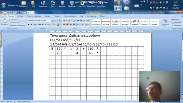Apply the Название (Title) style
This screenshot has height=103, width=183.
click(135, 22)
